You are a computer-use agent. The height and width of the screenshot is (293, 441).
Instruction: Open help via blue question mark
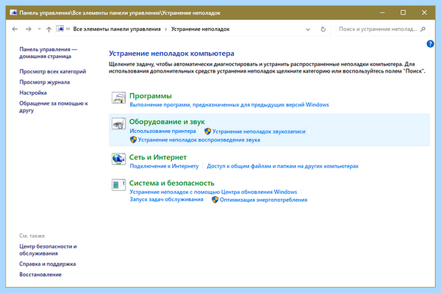tap(430, 44)
